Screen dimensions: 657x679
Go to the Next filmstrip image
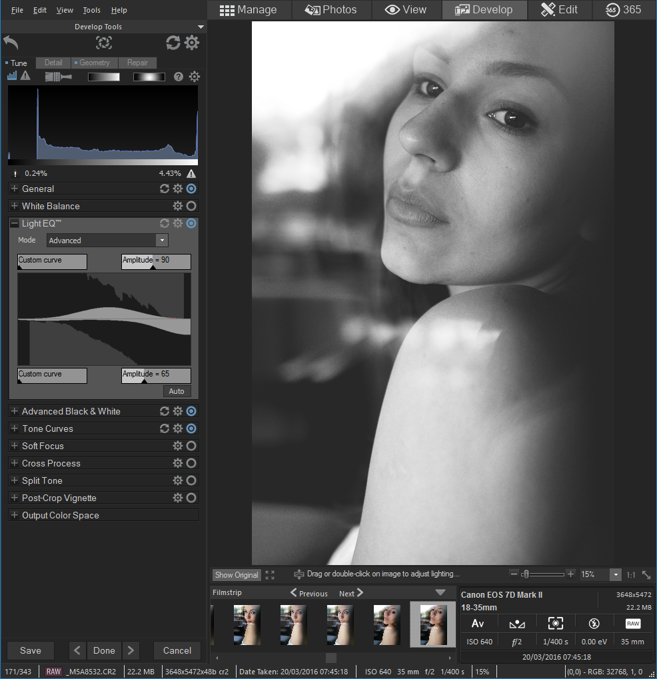click(x=350, y=593)
